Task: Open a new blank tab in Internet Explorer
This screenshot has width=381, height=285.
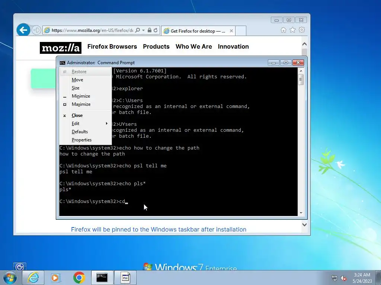Action: coord(241,31)
